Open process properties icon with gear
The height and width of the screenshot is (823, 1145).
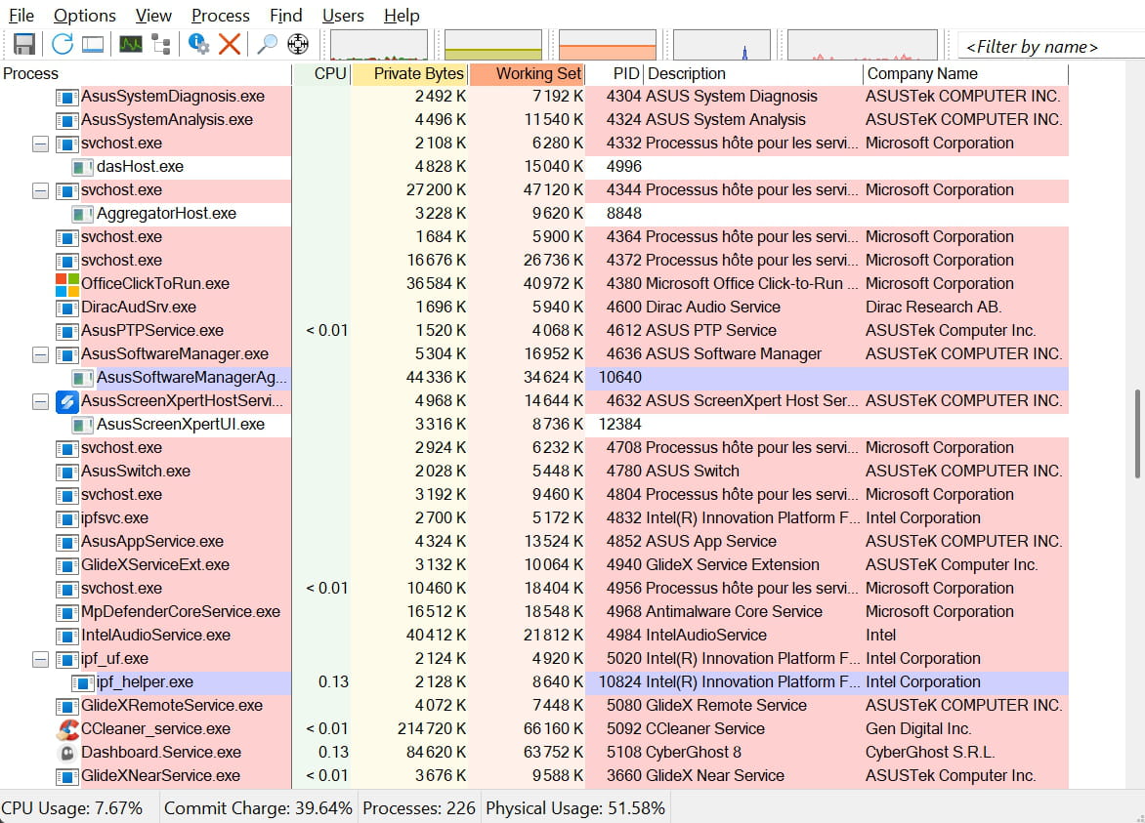(199, 44)
